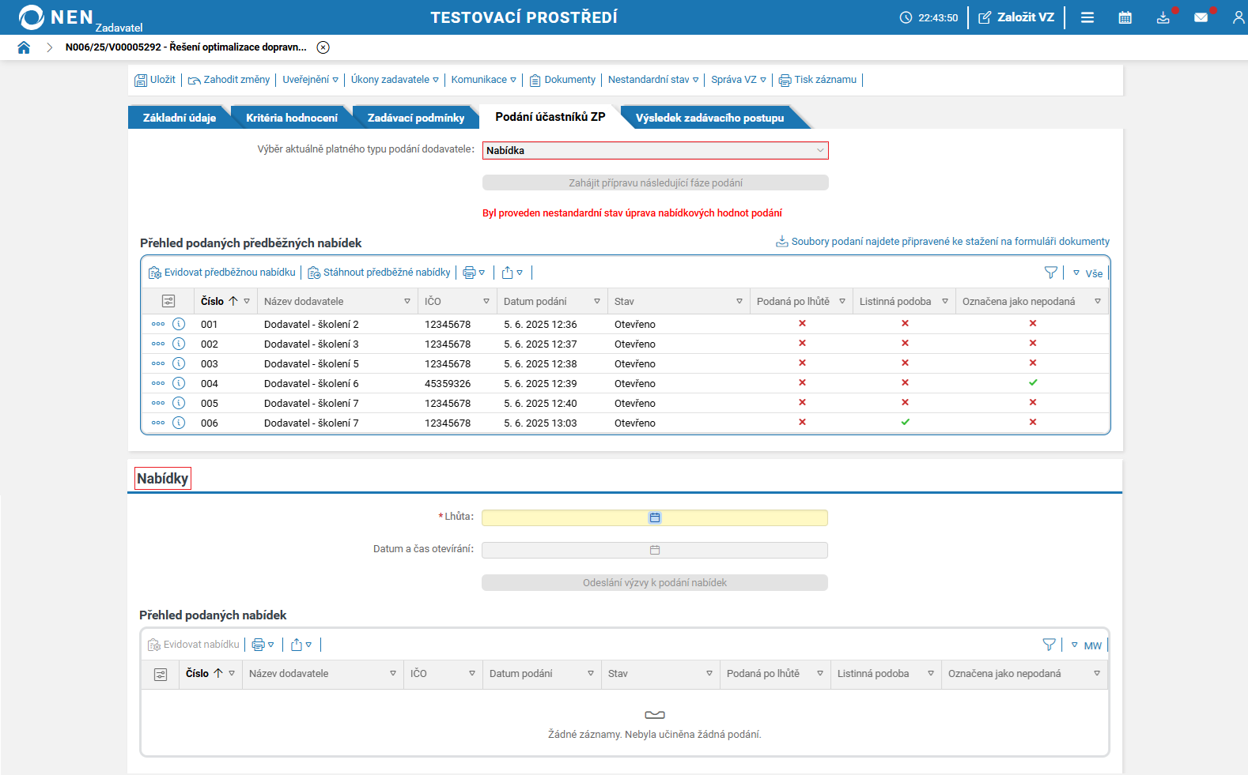The width and height of the screenshot is (1248, 775).
Task: Open row actions dots for offer 006
Action: pyautogui.click(x=158, y=423)
